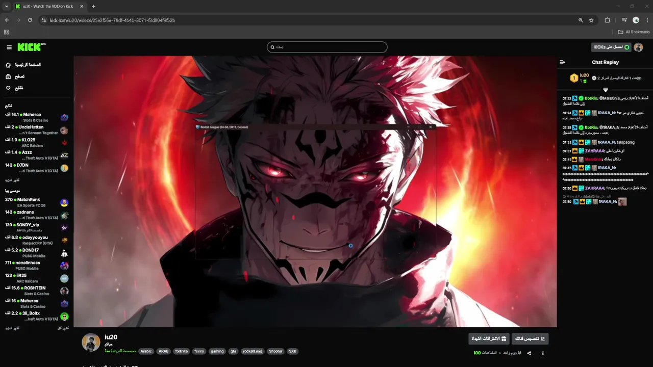The width and height of the screenshot is (653, 367).
Task: Click the search input field
Action: (327, 47)
